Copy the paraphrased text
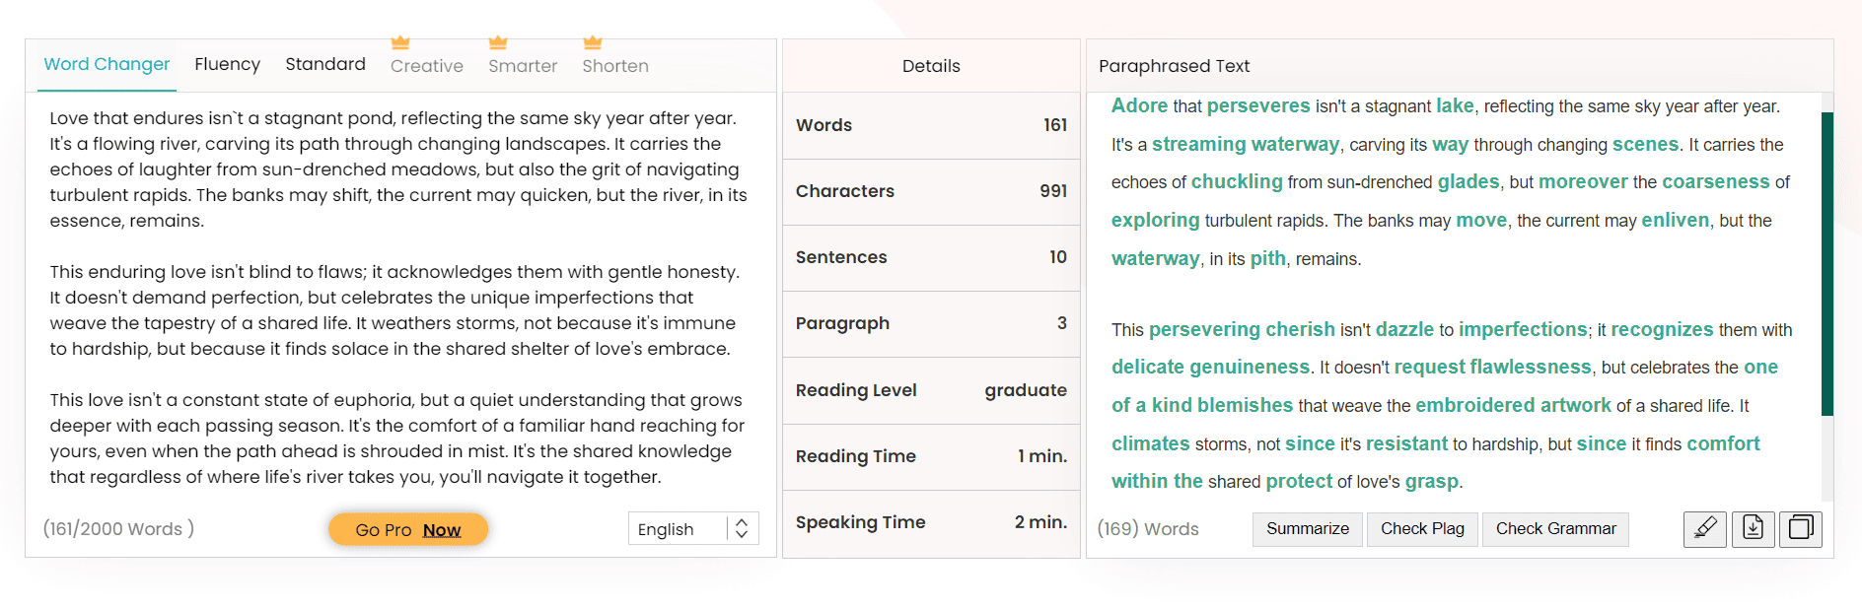This screenshot has height=609, width=1862. (1800, 529)
